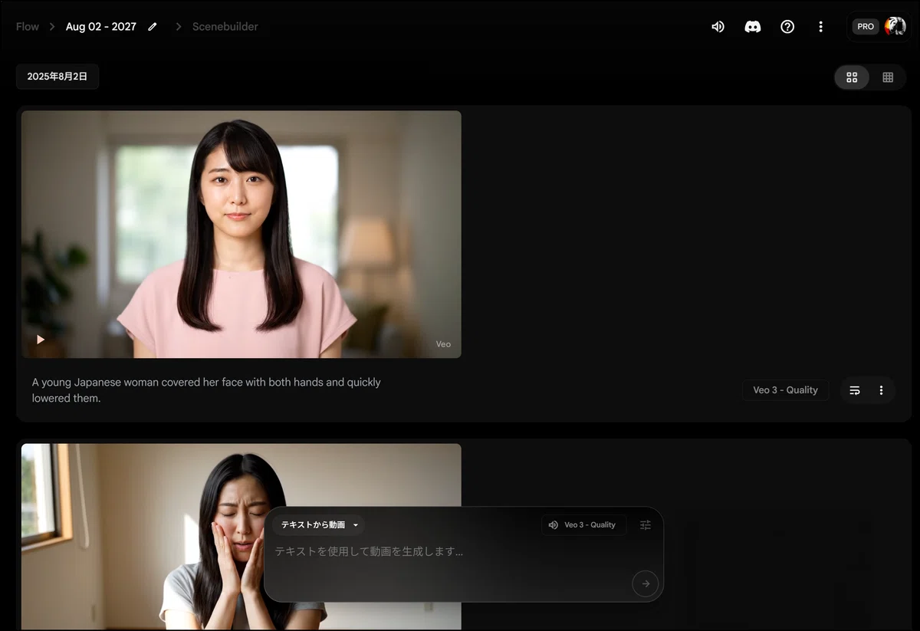Click the prompt text about Japanese woman

click(x=206, y=390)
